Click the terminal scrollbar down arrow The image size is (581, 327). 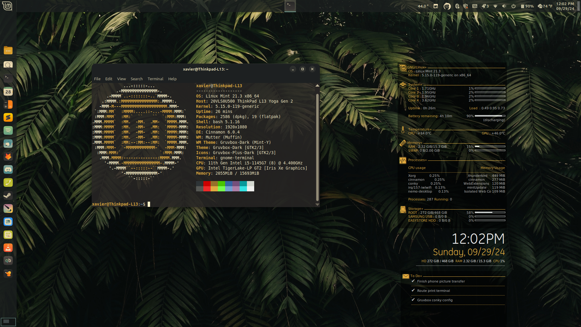click(x=317, y=204)
